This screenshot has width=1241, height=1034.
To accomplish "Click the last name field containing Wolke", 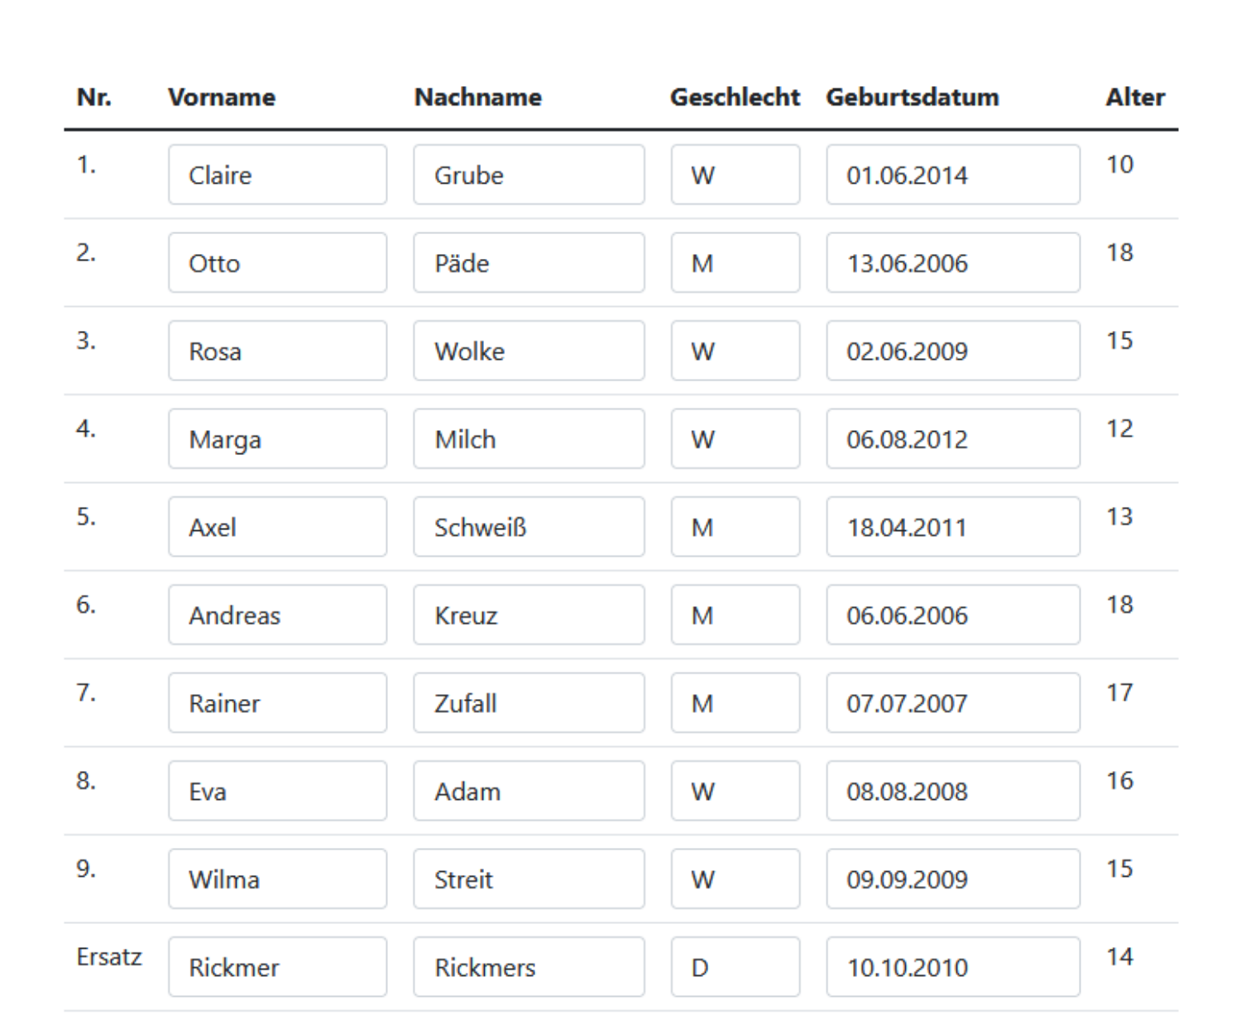I will [529, 351].
